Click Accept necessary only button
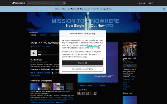 pyautogui.click(x=83, y=69)
